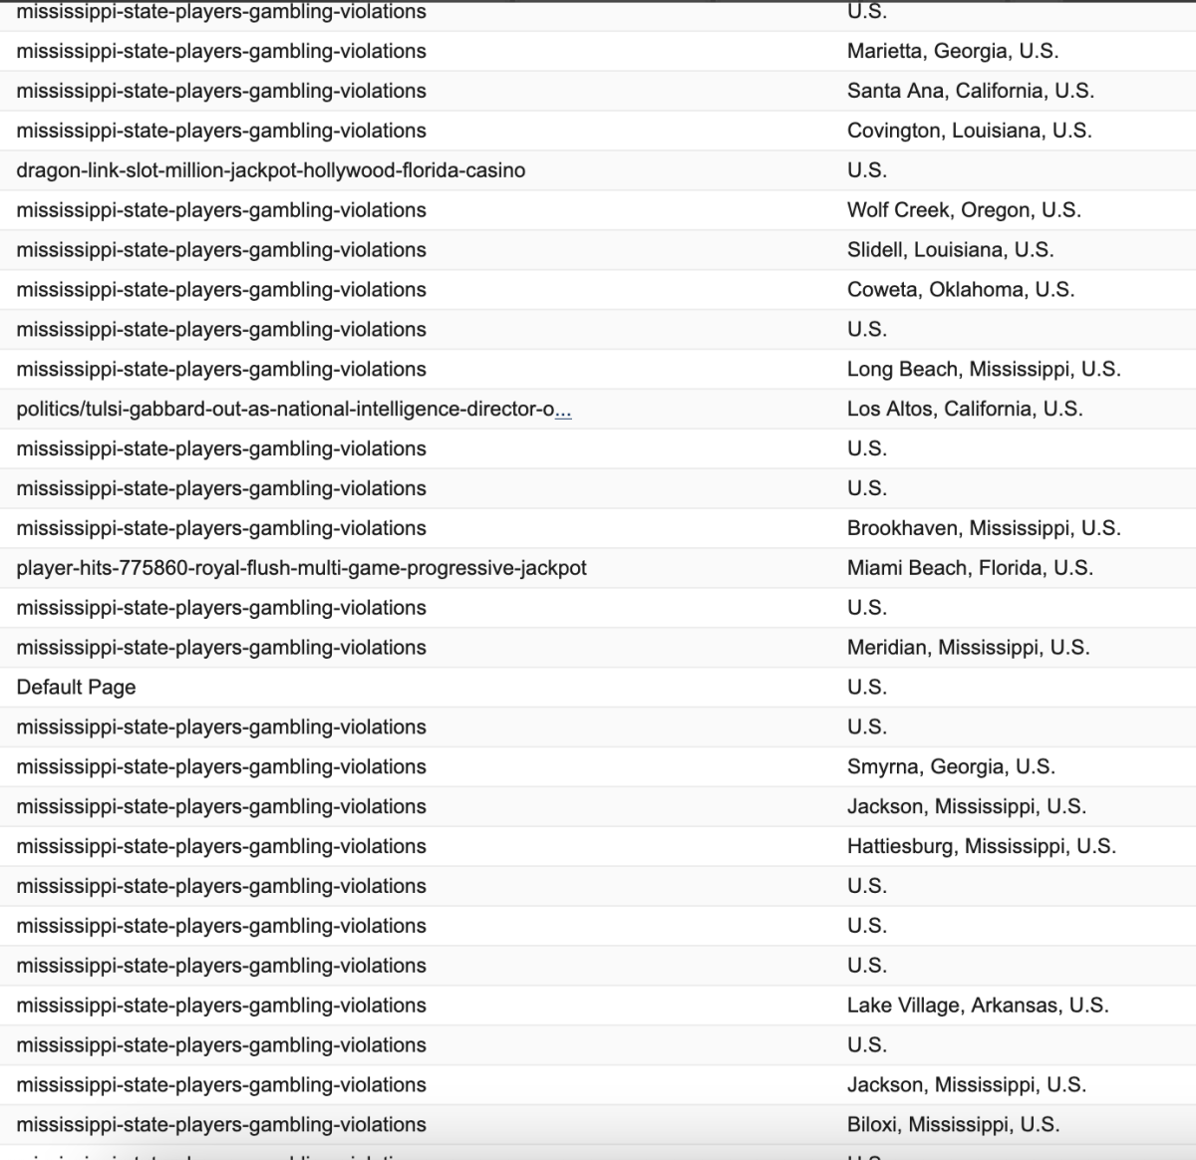This screenshot has width=1196, height=1160.
Task: Click Miami Beach, Florida, U.S. cell
Action: [970, 568]
